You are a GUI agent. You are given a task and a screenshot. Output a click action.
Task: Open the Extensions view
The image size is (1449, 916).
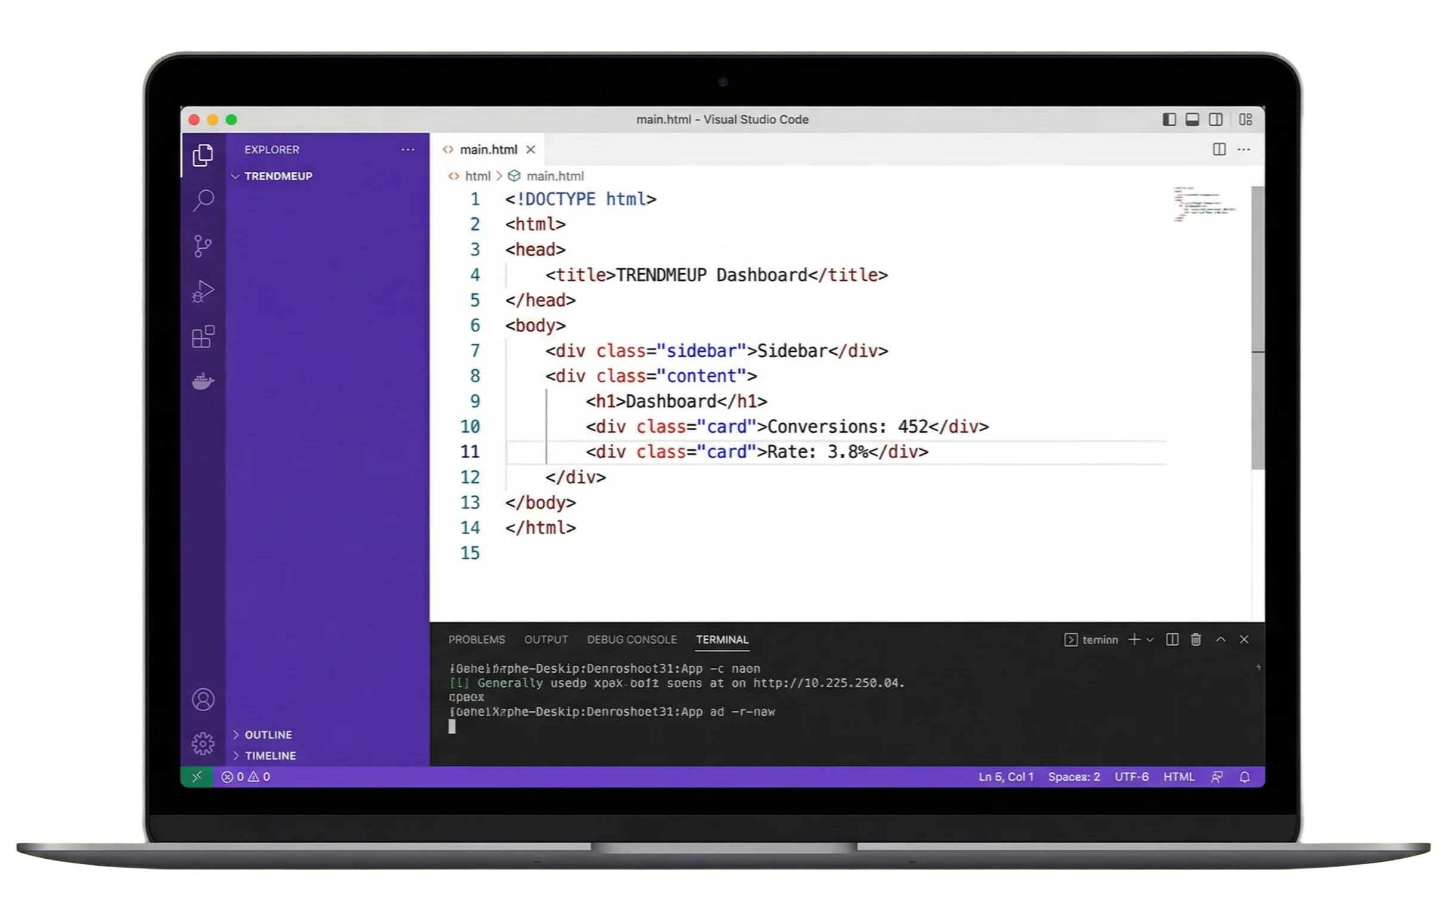coord(203,337)
